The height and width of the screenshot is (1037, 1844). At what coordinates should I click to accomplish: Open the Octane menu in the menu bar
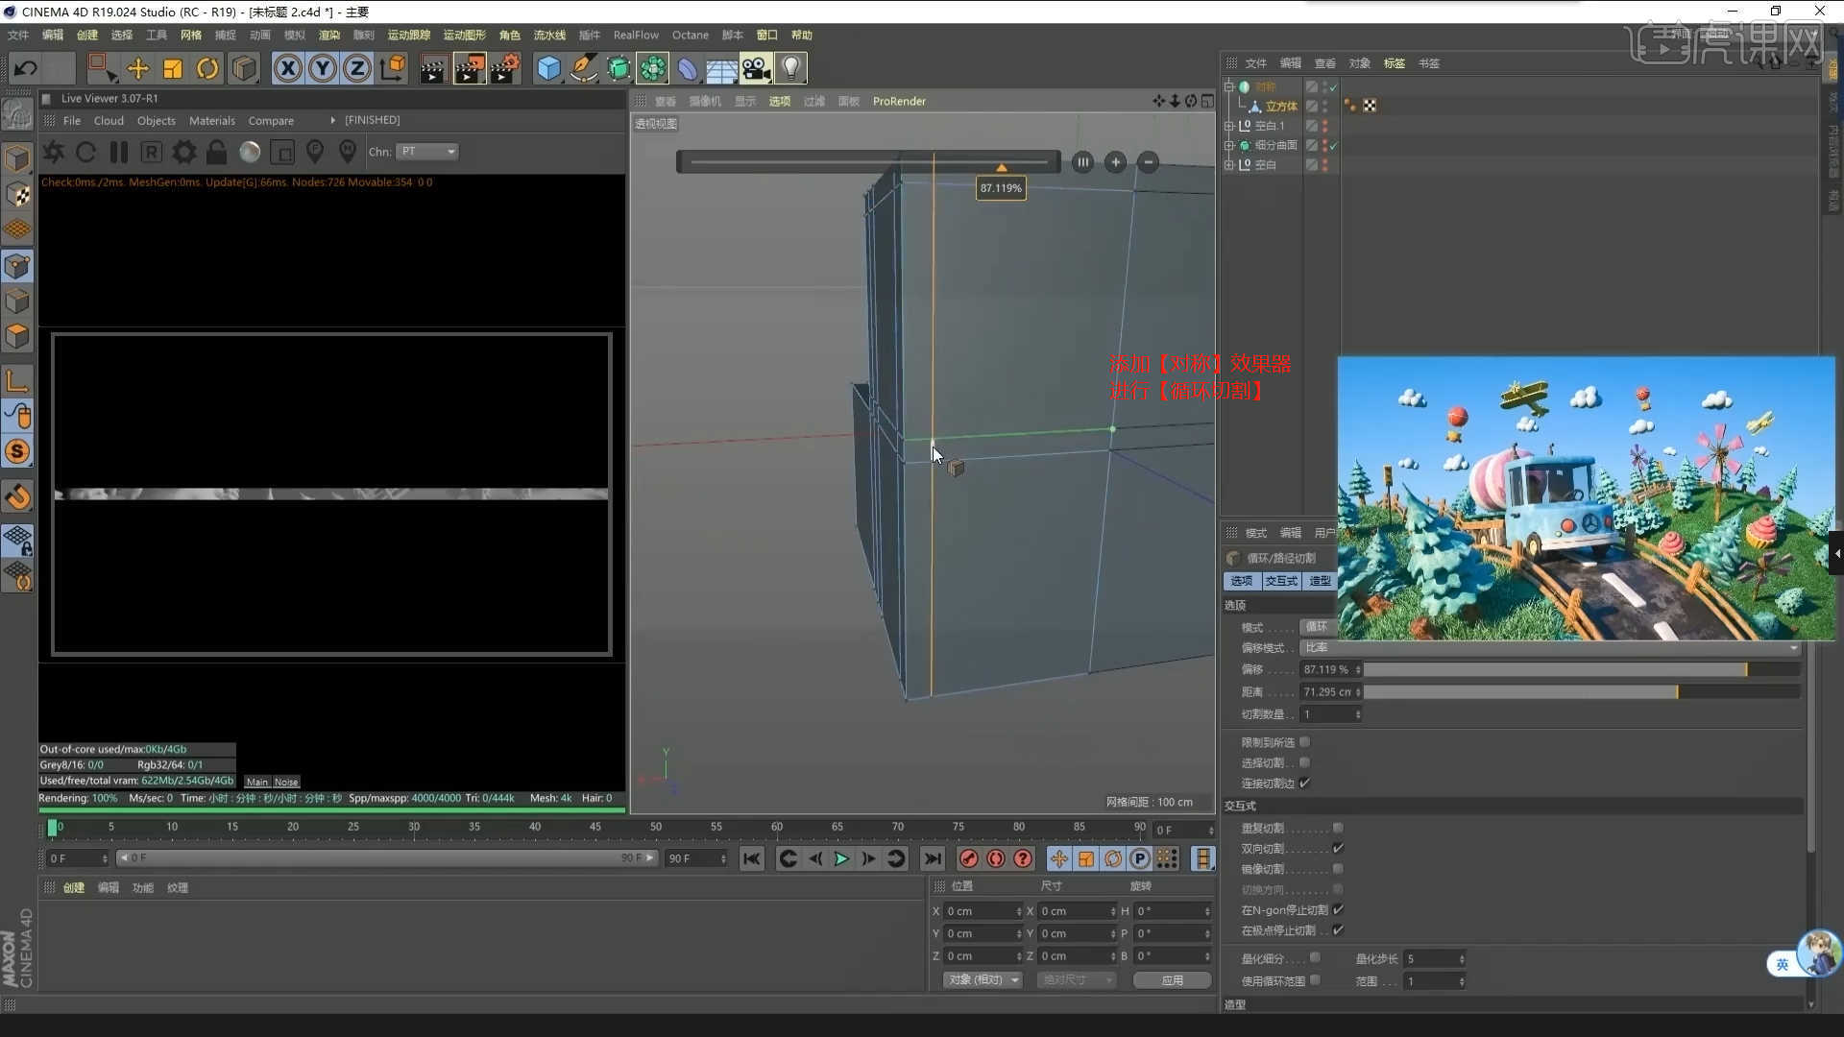tap(690, 35)
